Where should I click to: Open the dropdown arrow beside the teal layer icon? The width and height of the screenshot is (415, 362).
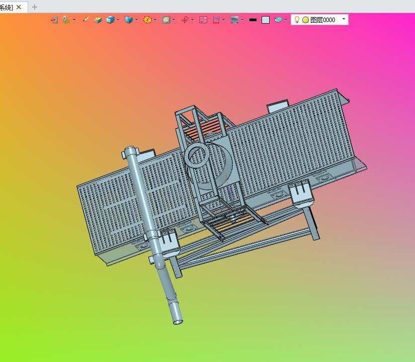pyautogui.click(x=286, y=20)
